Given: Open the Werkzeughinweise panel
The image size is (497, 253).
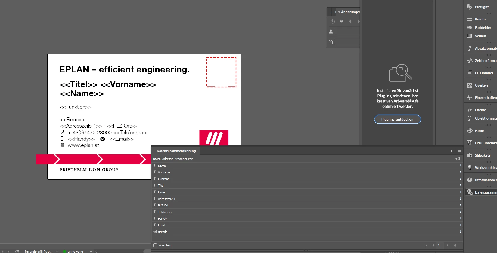Looking at the screenshot, I should click(x=481, y=168).
